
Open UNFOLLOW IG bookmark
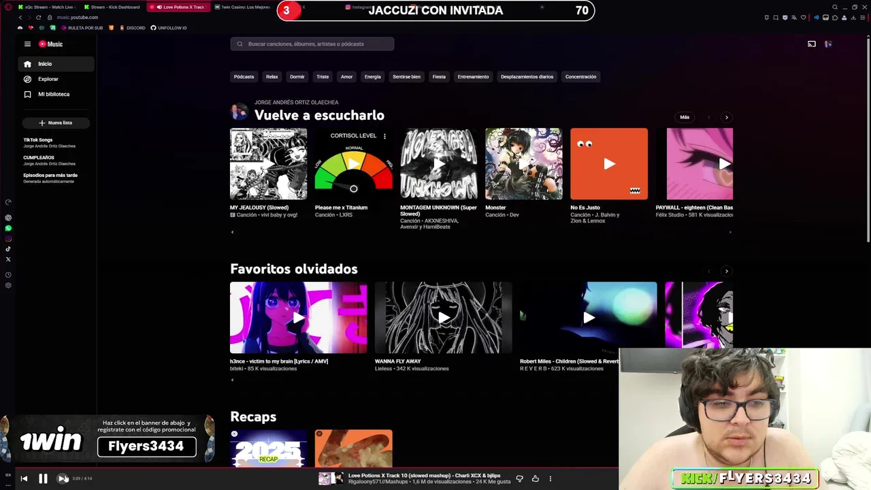point(169,28)
